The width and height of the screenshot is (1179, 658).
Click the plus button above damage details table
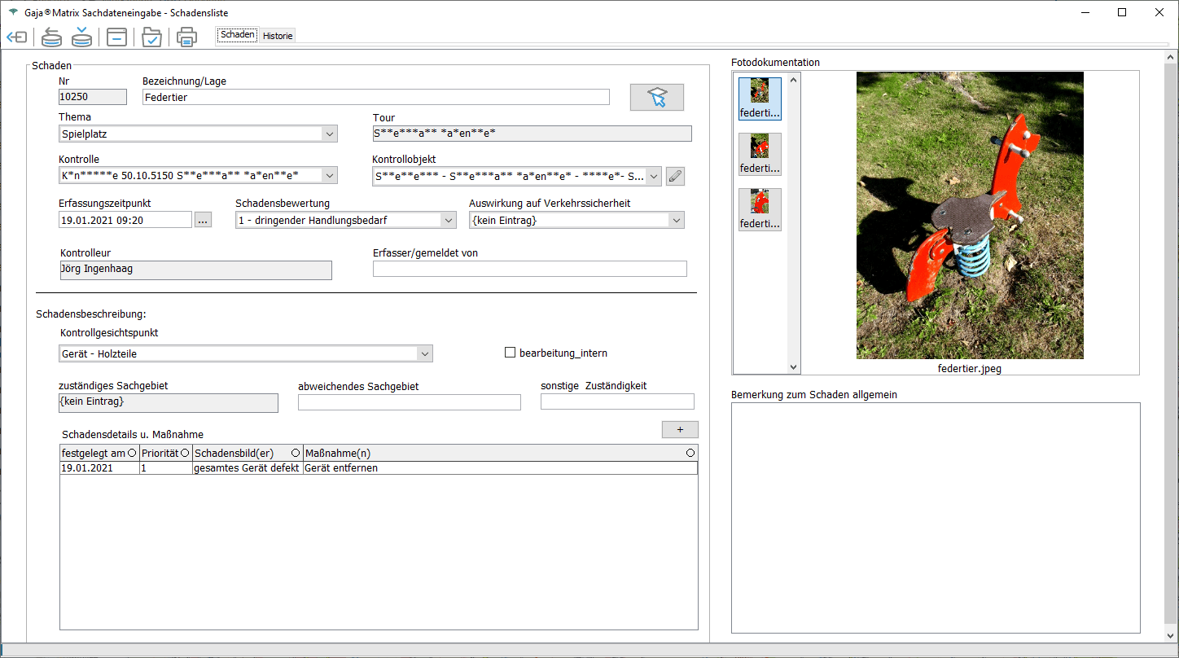(x=680, y=429)
